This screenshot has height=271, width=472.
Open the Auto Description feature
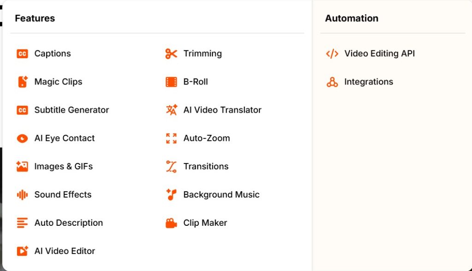click(68, 223)
